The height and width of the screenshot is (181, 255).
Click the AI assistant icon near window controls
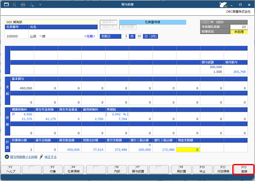pos(223,5)
